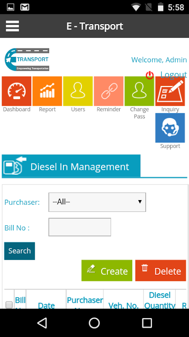Tap the Android recent apps button
Viewport: 189px width, 337px height.
click(147, 323)
